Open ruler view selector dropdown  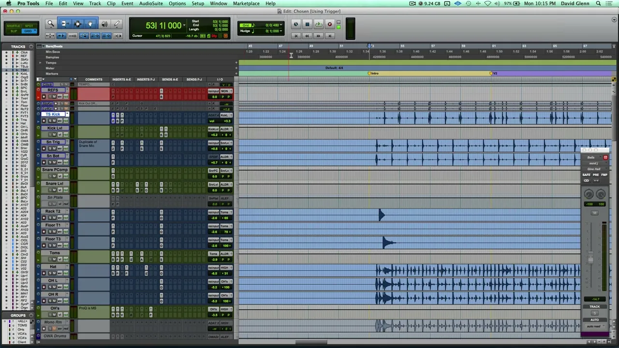(39, 46)
